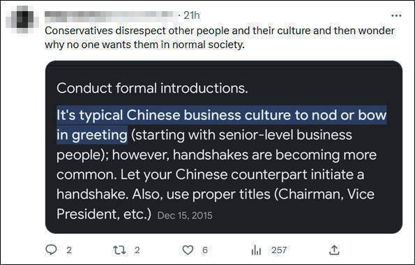Click the tweet text about Conservatives
Image resolution: width=415 pixels, height=265 pixels.
(x=220, y=38)
